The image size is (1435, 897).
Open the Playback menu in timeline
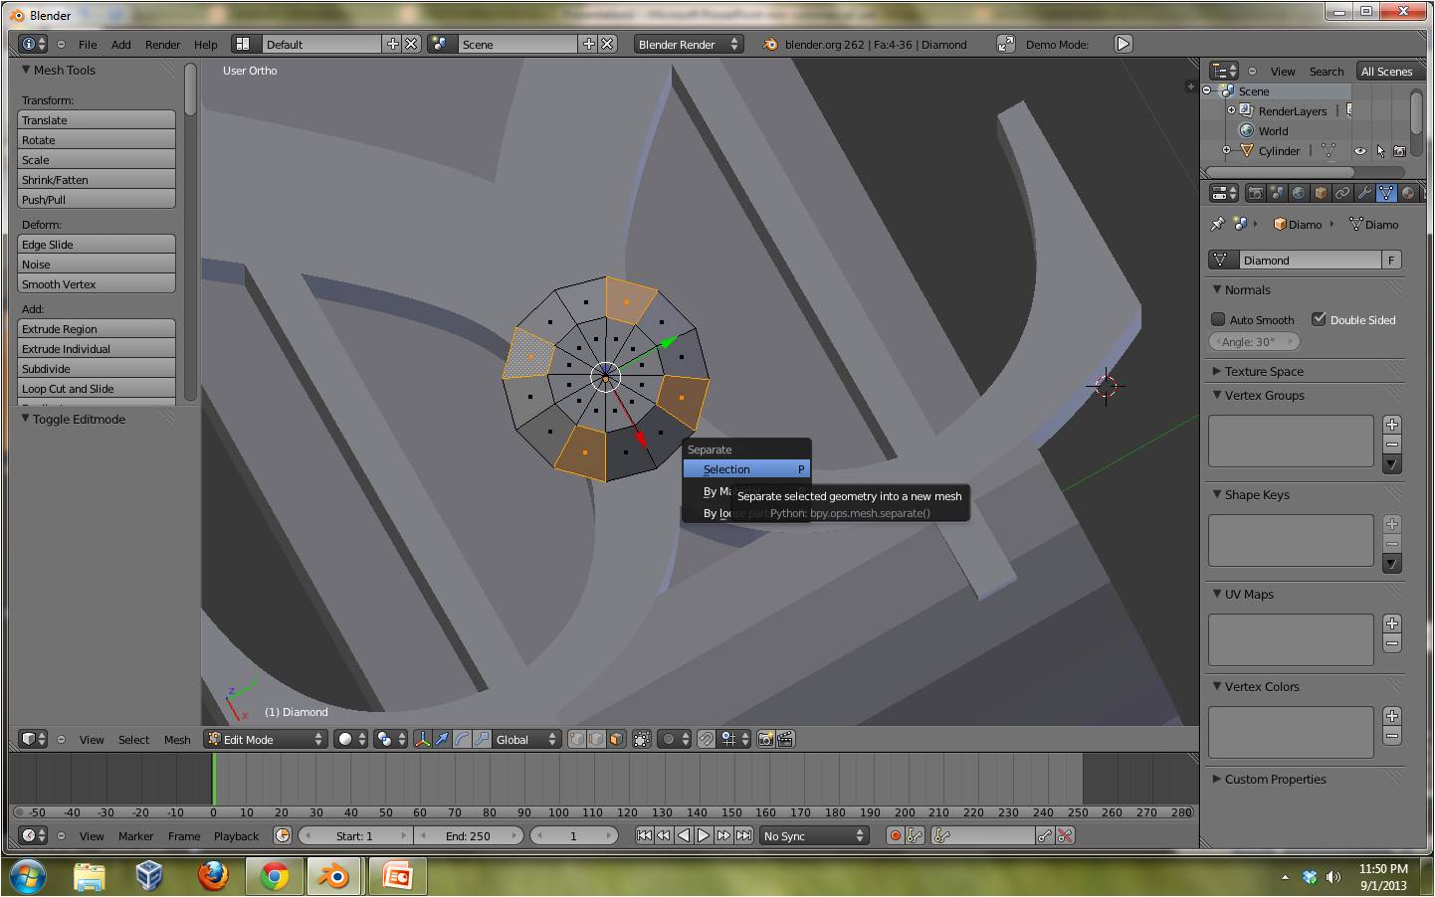pos(236,836)
